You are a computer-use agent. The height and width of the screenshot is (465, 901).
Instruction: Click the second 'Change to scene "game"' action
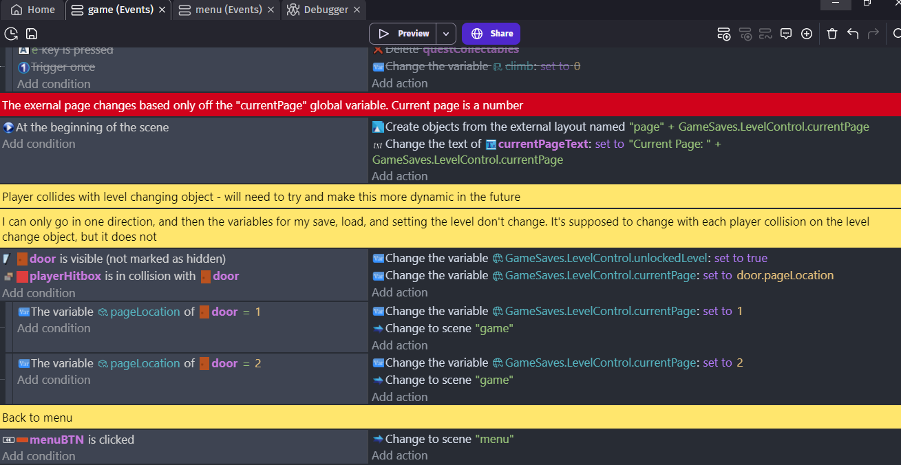[x=443, y=380]
